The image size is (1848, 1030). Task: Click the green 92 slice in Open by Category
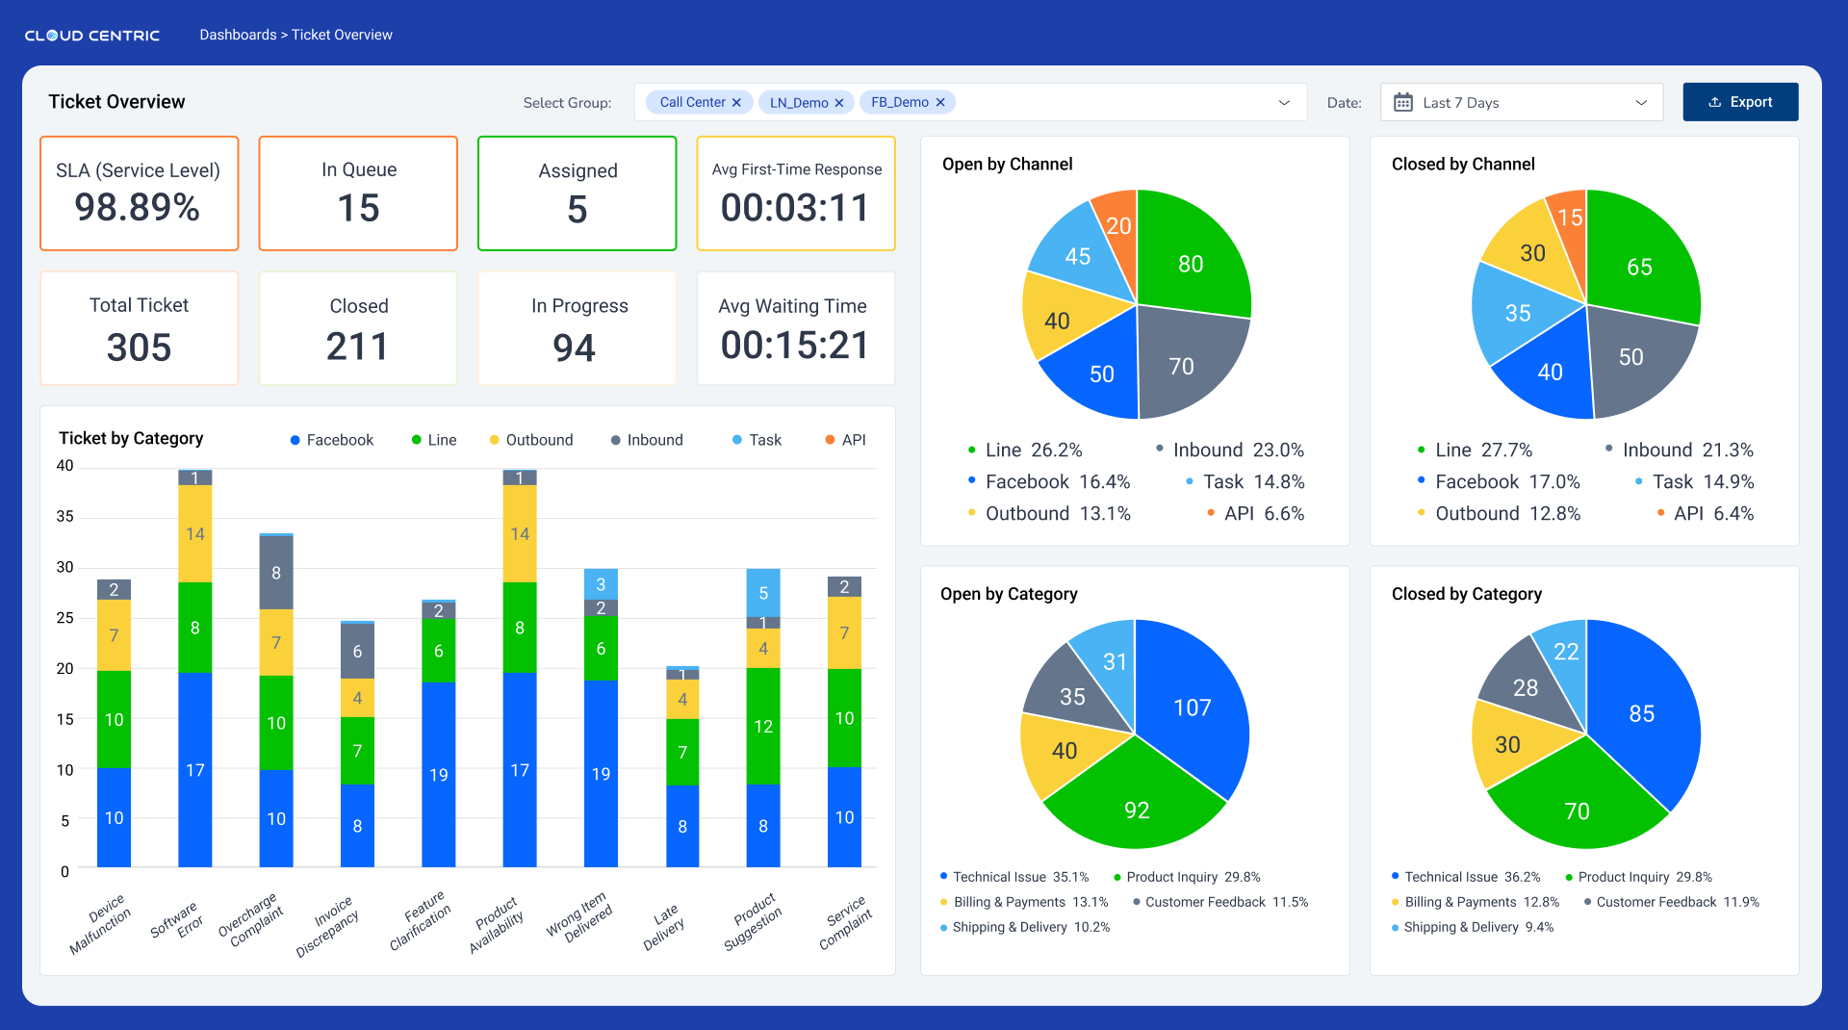(x=1137, y=810)
